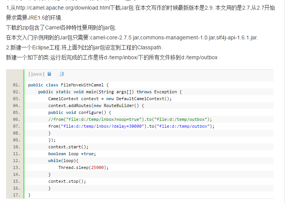The width and height of the screenshot is (287, 203).
Task: Click line 05 'public void configure() {'
Action: pos(79,112)
